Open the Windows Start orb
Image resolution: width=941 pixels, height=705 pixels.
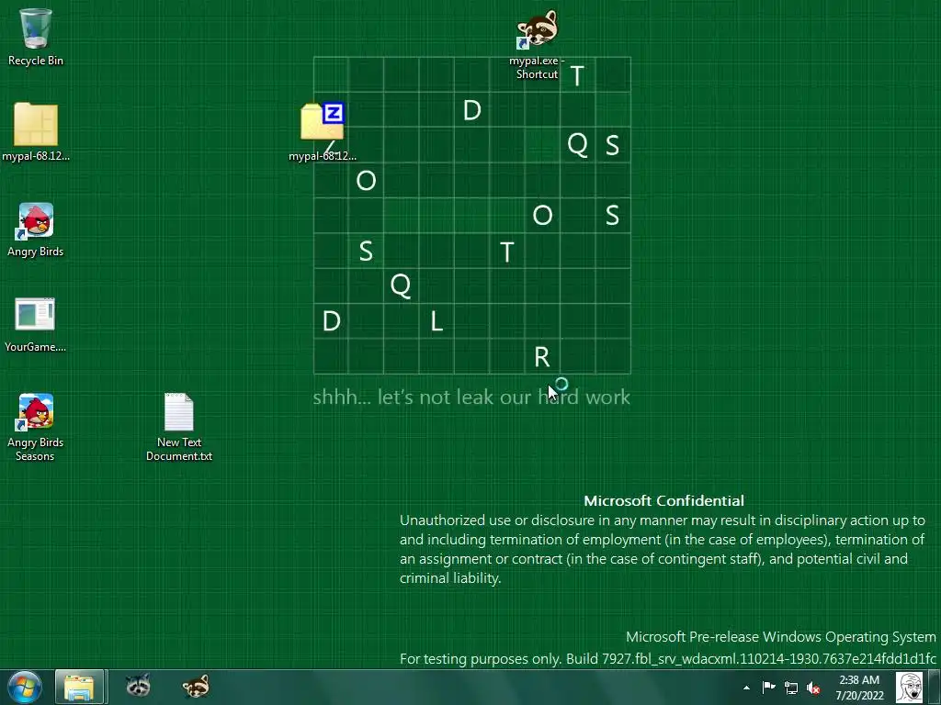coord(25,687)
